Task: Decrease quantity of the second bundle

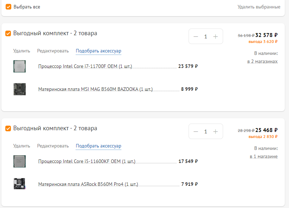Action: 196,132
